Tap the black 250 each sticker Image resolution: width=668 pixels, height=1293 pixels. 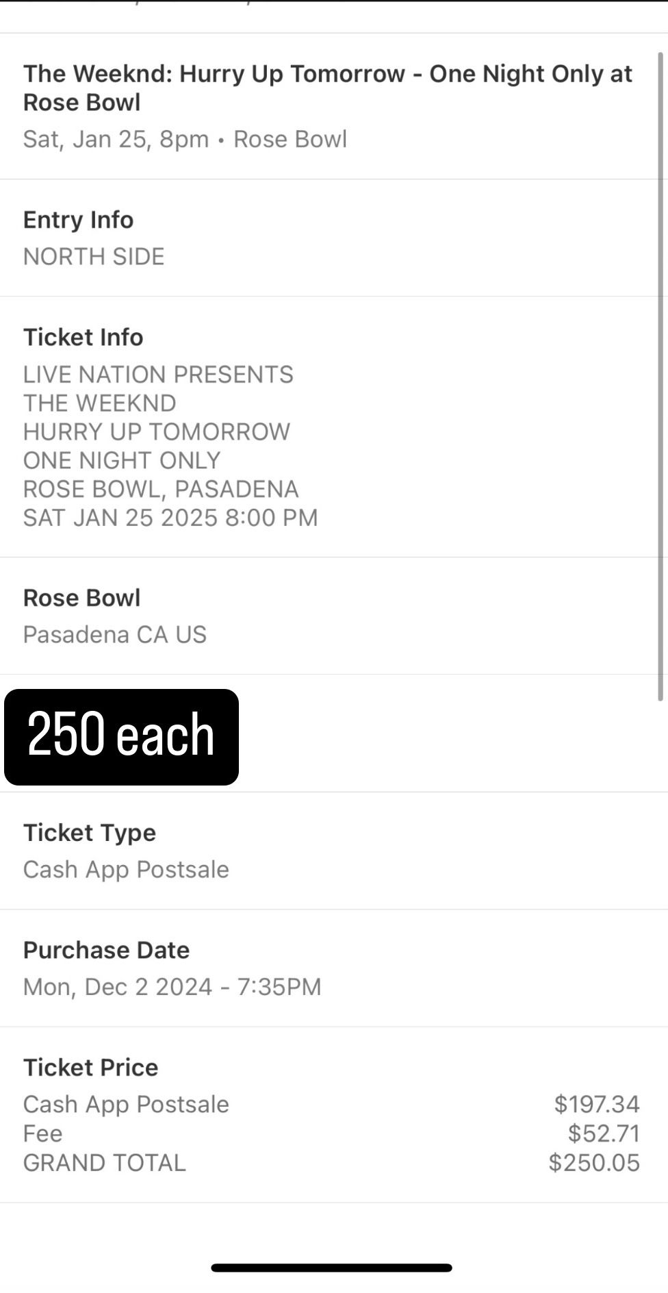point(121,736)
